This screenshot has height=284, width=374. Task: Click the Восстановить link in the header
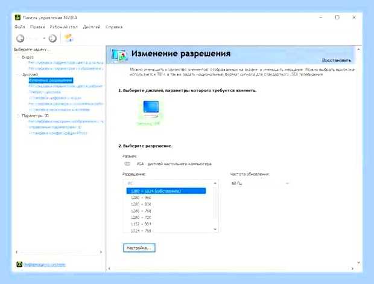pyautogui.click(x=337, y=60)
